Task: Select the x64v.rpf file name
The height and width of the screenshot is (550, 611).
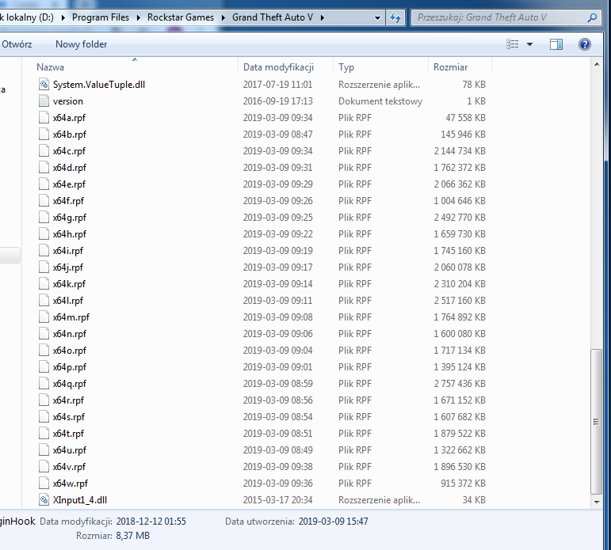Action: [x=69, y=467]
